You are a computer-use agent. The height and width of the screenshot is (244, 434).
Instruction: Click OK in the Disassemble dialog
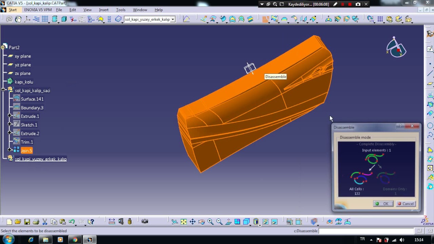point(383,204)
